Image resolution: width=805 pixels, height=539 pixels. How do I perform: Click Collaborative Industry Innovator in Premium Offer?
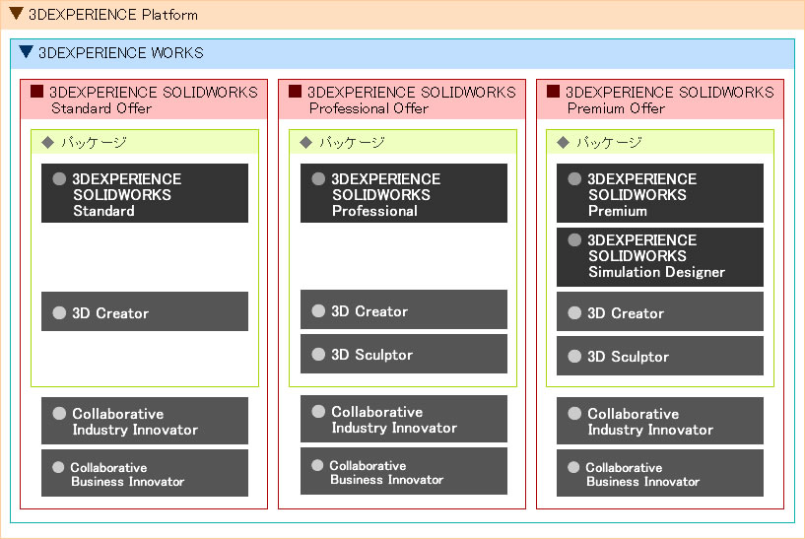660,421
